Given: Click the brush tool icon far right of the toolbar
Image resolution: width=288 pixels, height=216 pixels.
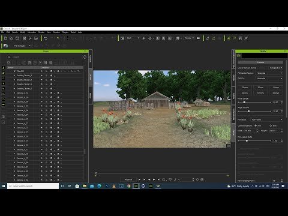Looking at the screenshot, I should pyautogui.click(x=246, y=38).
